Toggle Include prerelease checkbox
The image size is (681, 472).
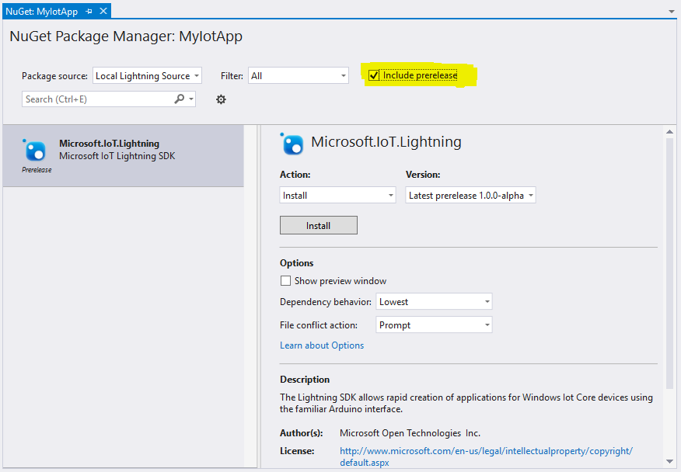click(373, 75)
